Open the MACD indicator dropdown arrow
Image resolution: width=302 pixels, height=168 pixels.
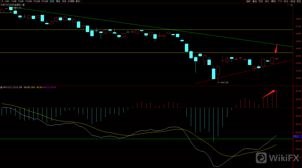coord(1,87)
